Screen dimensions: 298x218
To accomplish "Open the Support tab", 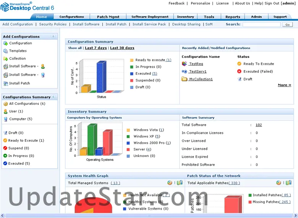I will pos(280,17).
